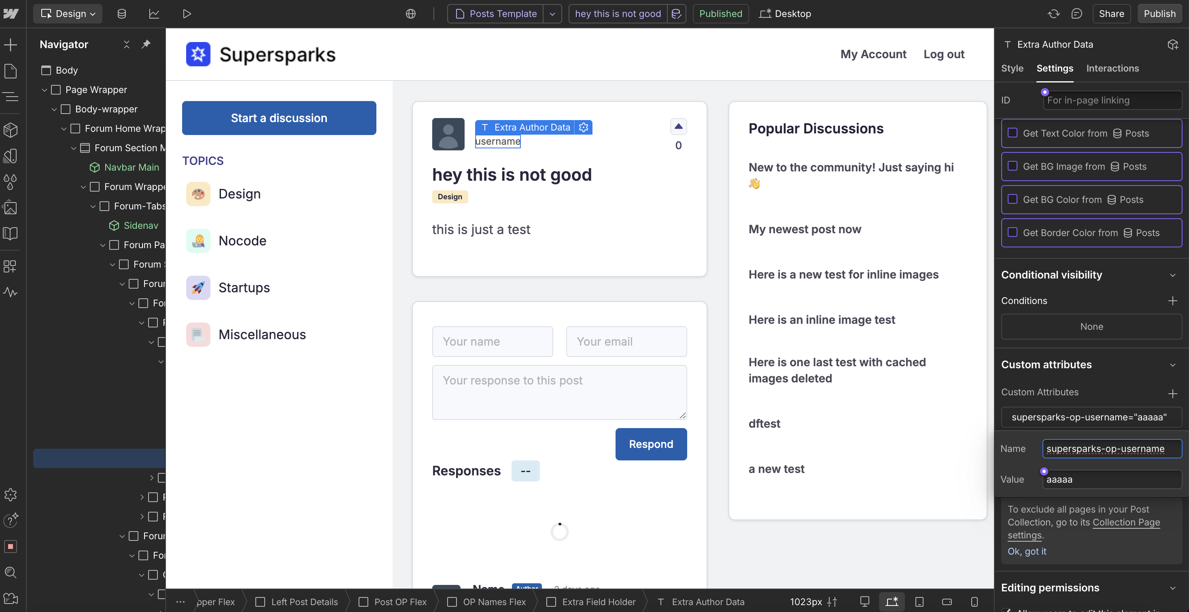Open the Pages panel icon
The height and width of the screenshot is (612, 1189).
coord(10,72)
